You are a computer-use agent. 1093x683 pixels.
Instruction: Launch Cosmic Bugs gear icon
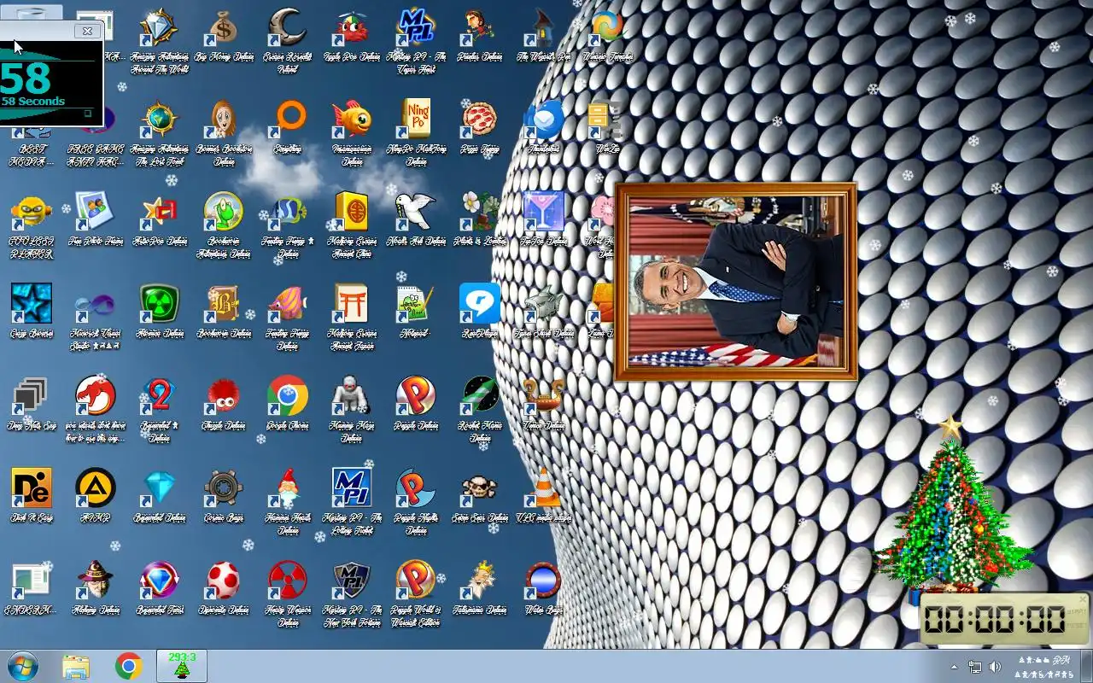coord(224,488)
